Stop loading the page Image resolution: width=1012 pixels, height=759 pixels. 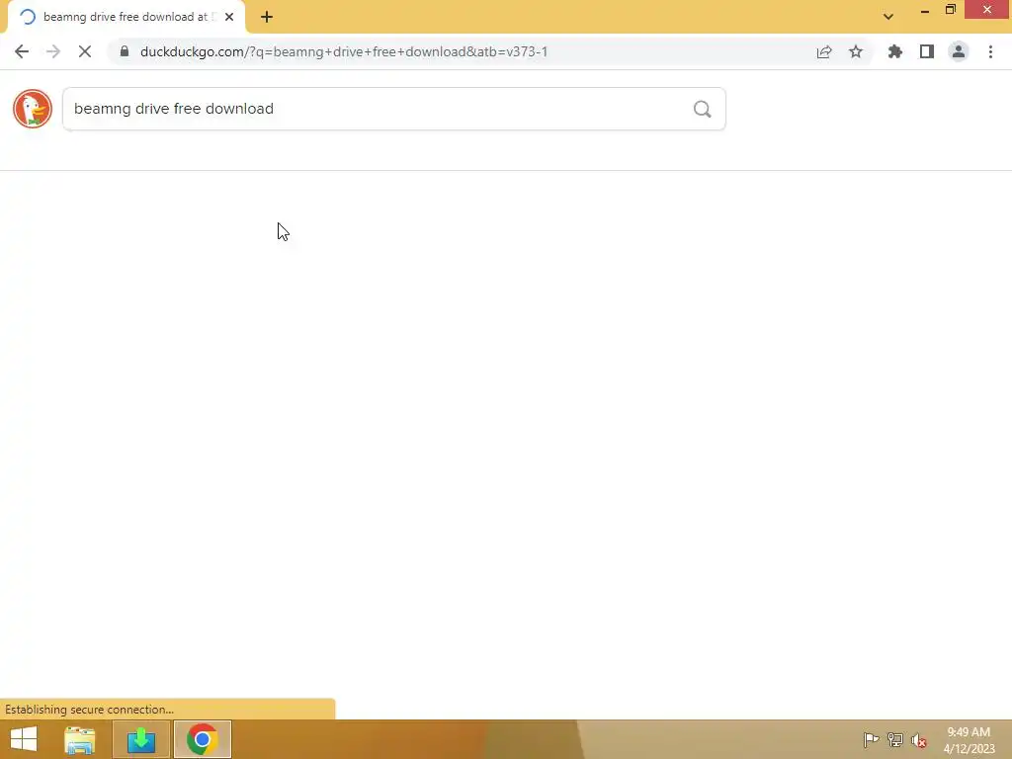coord(85,51)
